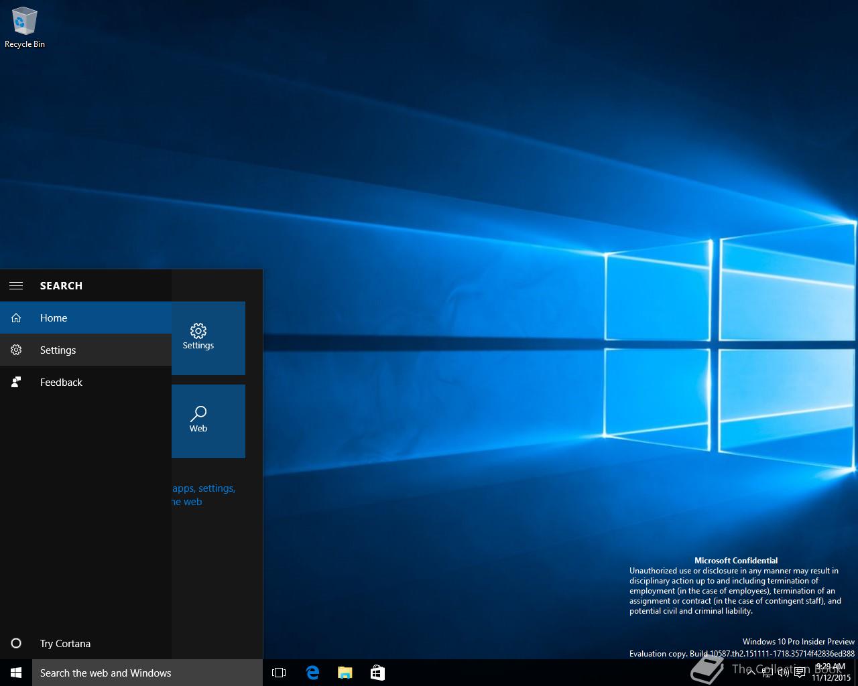Image resolution: width=858 pixels, height=686 pixels.
Task: Open the Store from the taskbar
Action: [x=377, y=673]
